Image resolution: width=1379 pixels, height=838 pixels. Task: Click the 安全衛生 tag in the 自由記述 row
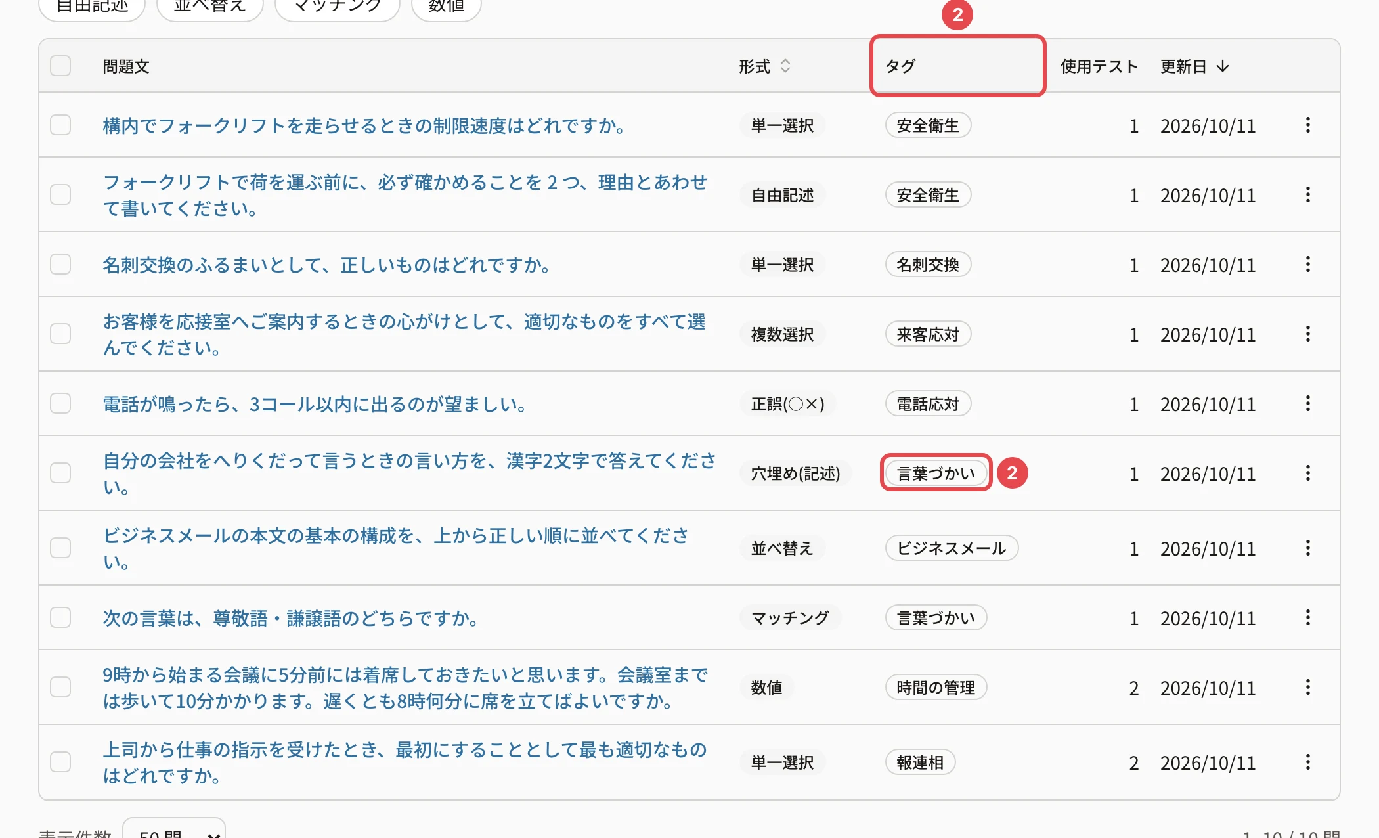928,195
